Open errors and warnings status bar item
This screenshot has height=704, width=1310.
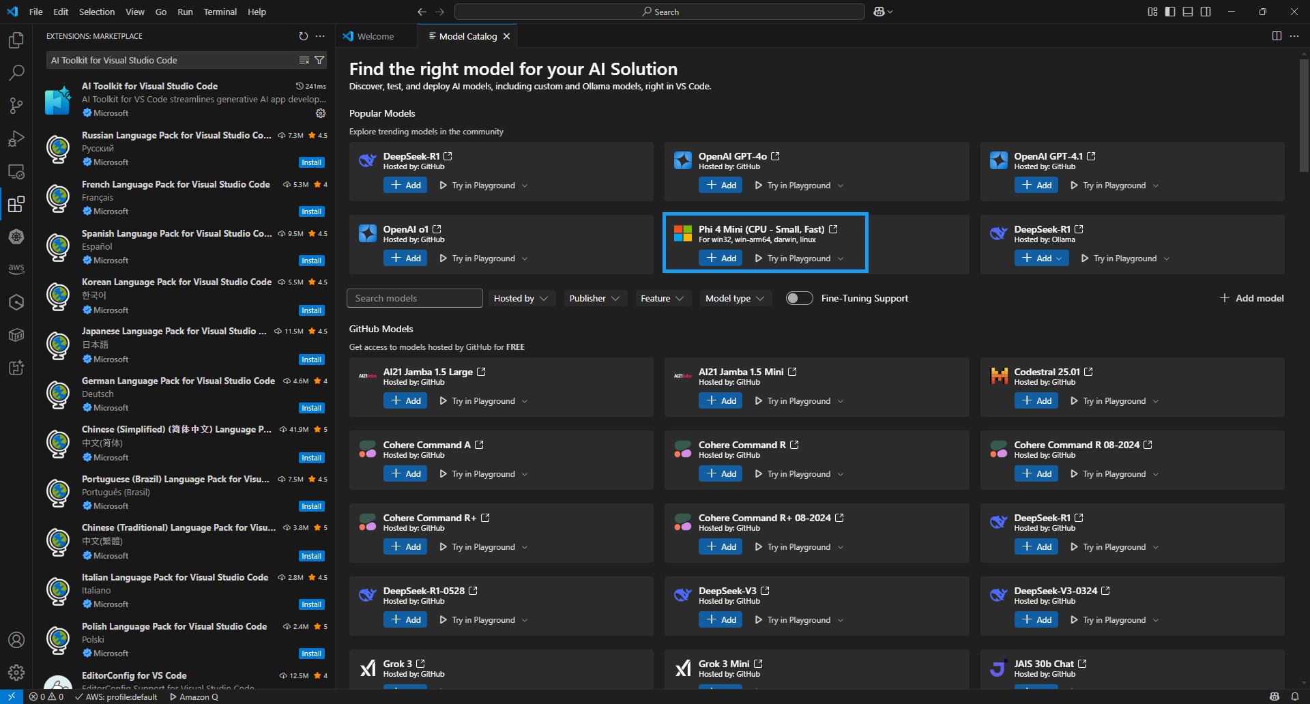(46, 696)
